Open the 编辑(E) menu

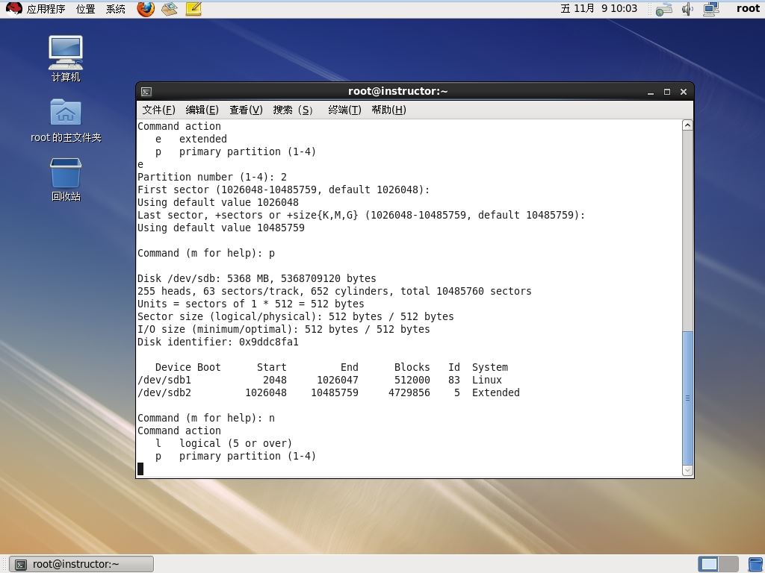[202, 110]
